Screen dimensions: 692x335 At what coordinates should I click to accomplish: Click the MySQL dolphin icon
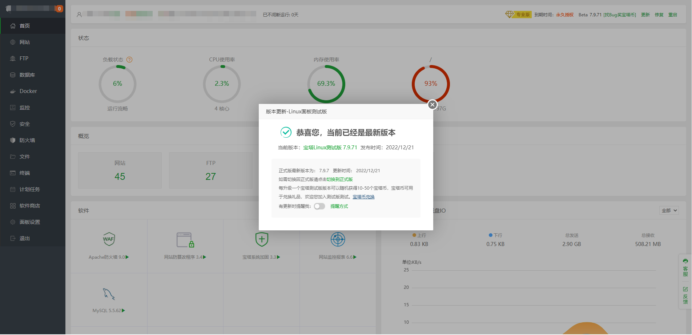pyautogui.click(x=109, y=294)
